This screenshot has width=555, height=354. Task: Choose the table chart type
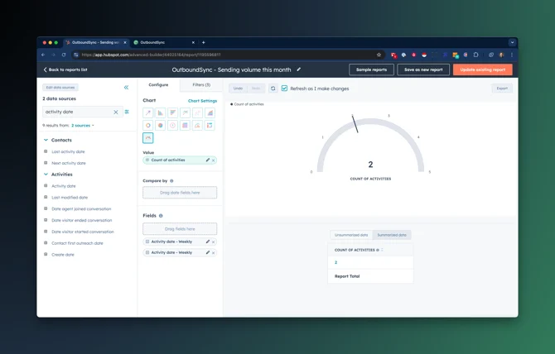[185, 126]
